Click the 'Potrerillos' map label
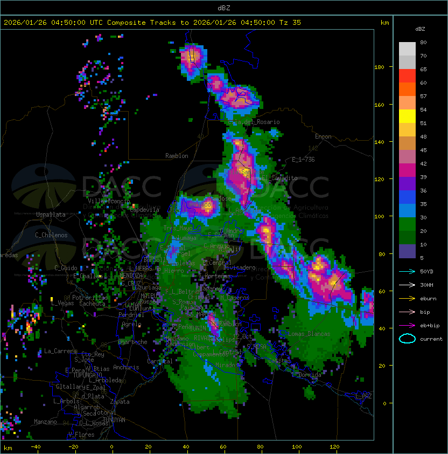This screenshot has width=448, height=454. (x=90, y=298)
